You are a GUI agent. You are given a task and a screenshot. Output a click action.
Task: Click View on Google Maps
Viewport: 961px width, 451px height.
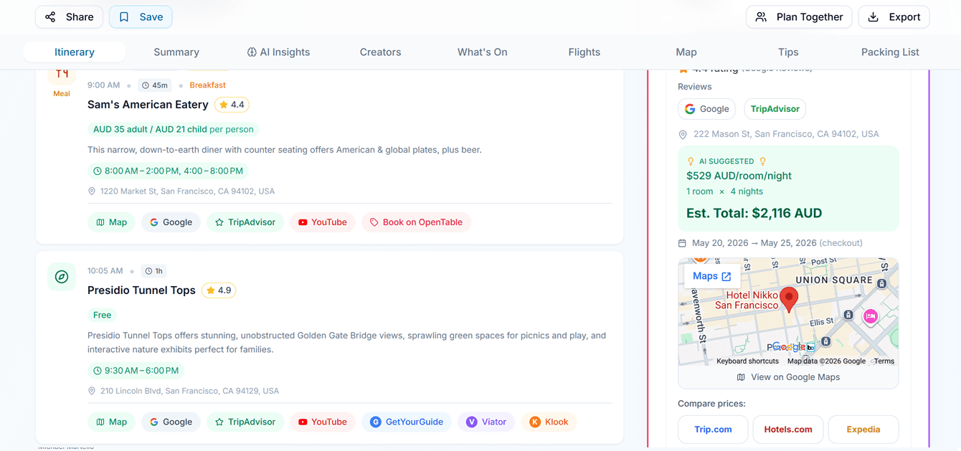788,376
